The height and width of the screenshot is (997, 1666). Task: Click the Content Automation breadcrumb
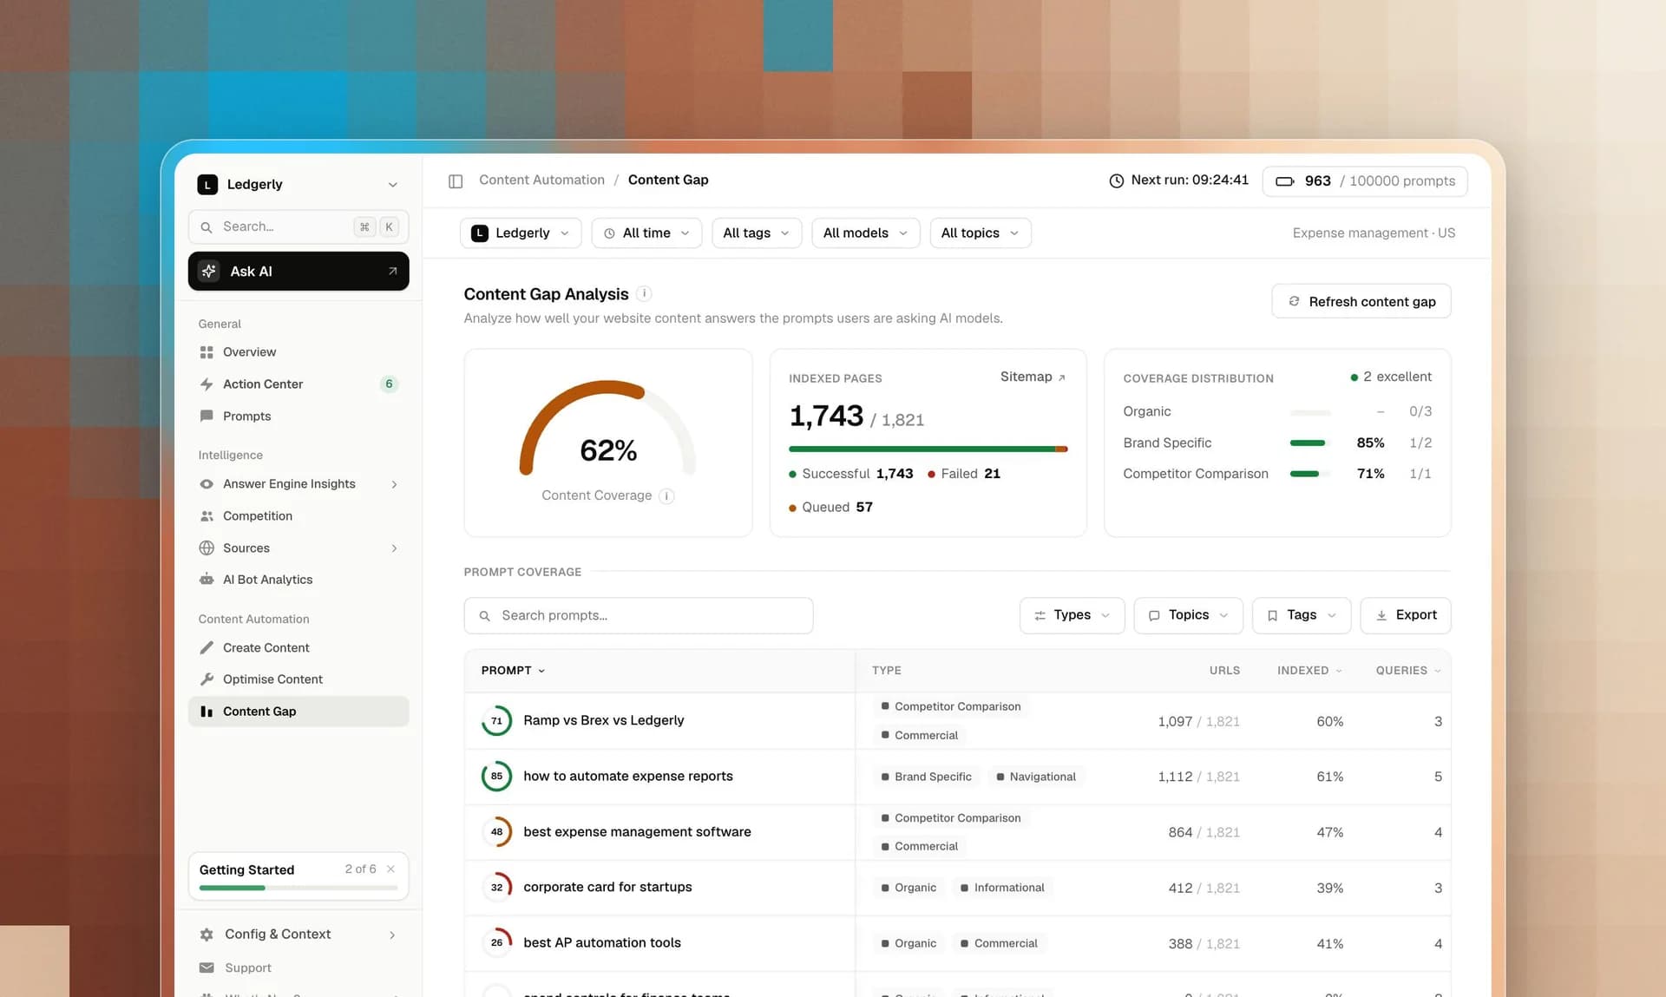click(x=541, y=180)
